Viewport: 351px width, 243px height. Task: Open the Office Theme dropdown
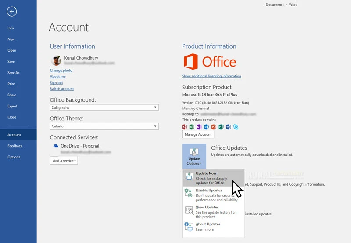point(104,126)
